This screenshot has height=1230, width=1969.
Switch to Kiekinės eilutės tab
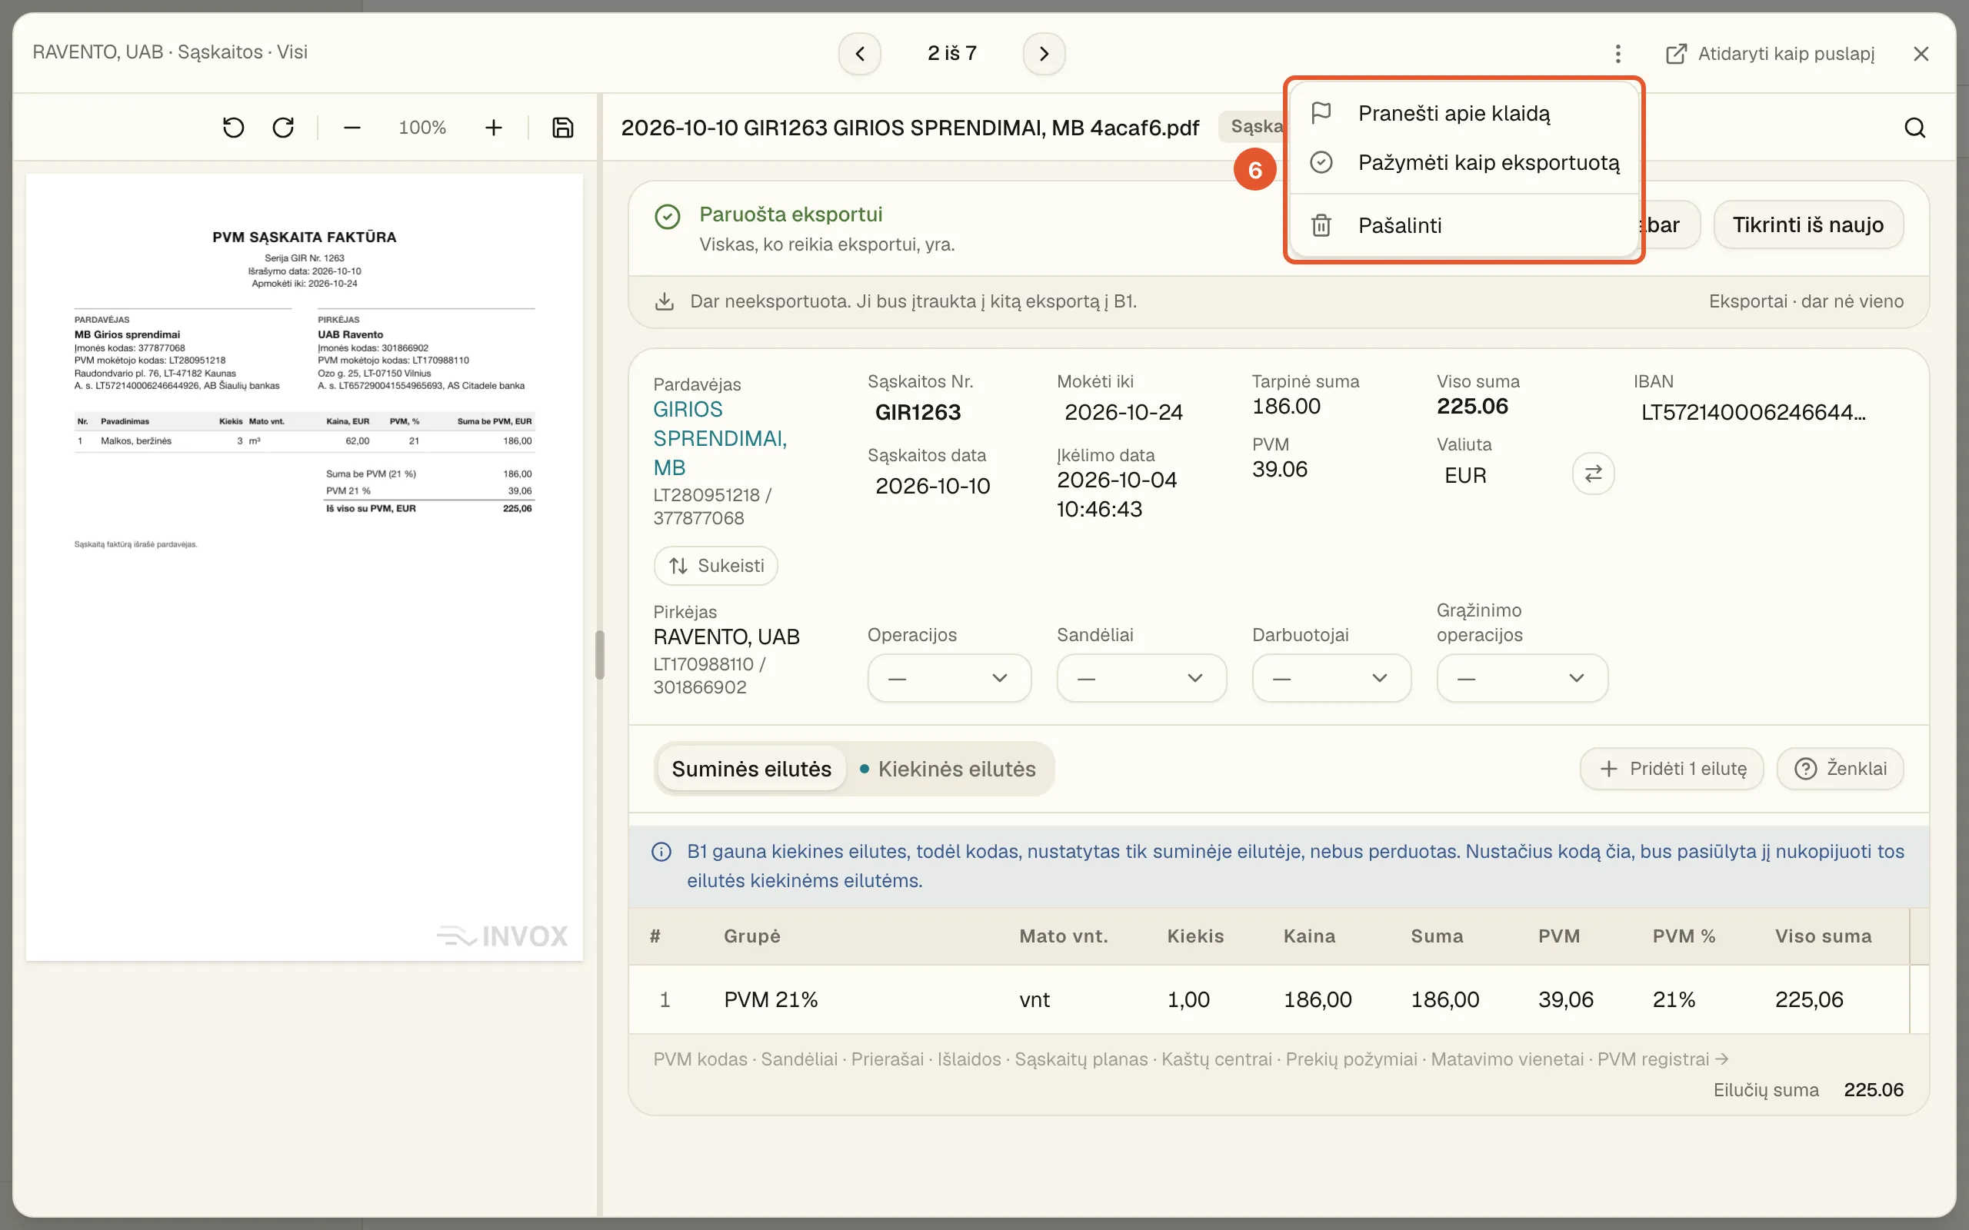coord(948,769)
